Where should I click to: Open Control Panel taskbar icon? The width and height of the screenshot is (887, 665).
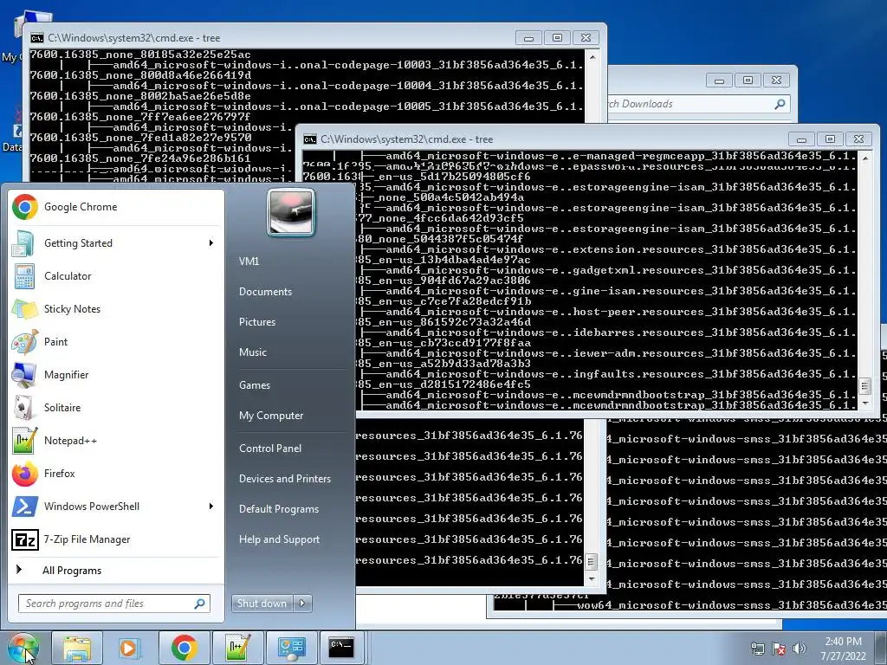point(291,648)
